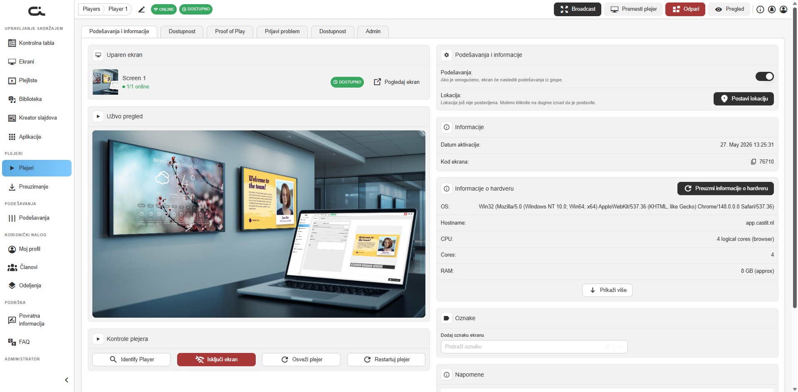Click Premesti plejer button

633,9
